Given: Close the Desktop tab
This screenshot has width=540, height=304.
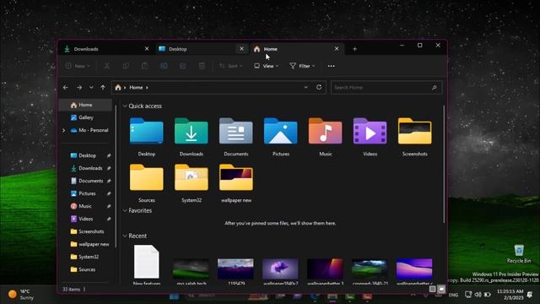Looking at the screenshot, I should point(242,49).
